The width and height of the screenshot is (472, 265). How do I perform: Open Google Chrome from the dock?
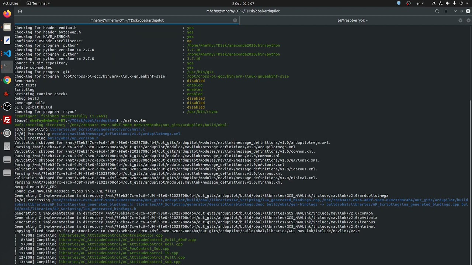pos(7,80)
